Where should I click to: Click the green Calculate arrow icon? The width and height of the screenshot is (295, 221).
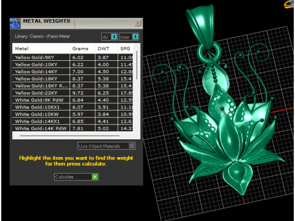point(95,177)
